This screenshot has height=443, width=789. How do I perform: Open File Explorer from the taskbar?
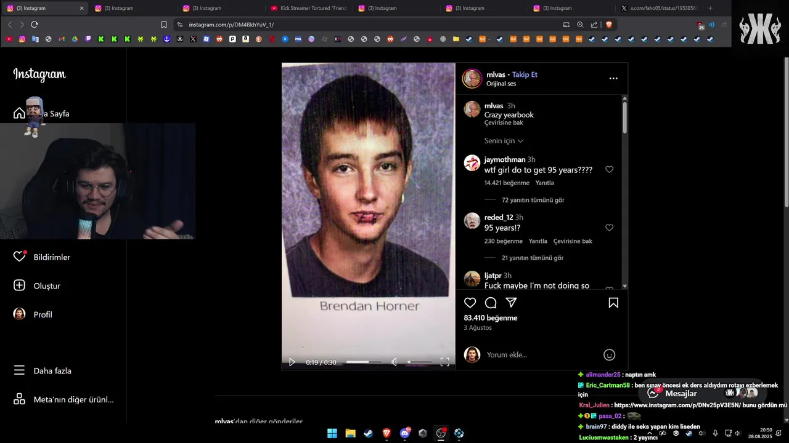350,433
